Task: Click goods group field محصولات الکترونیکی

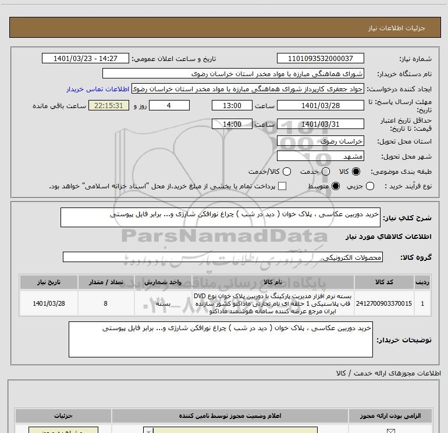Action: pyautogui.click(x=223, y=257)
